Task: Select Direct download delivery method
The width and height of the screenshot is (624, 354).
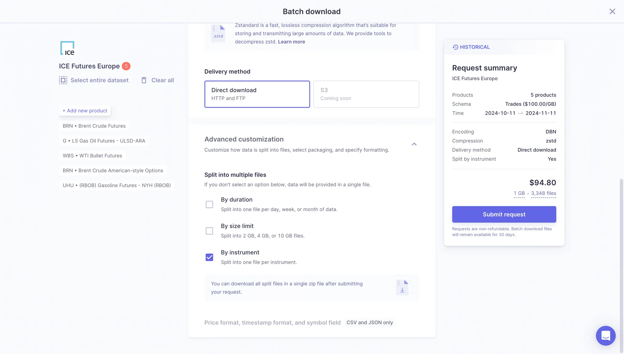Action: pyautogui.click(x=257, y=94)
